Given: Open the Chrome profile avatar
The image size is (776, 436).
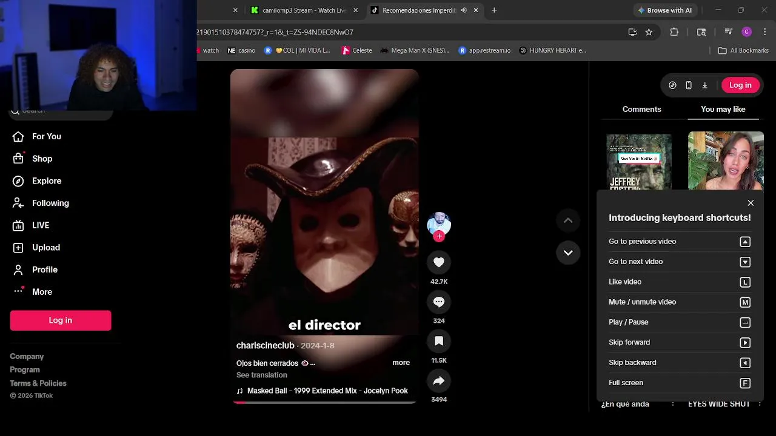Looking at the screenshot, I should coord(747,32).
